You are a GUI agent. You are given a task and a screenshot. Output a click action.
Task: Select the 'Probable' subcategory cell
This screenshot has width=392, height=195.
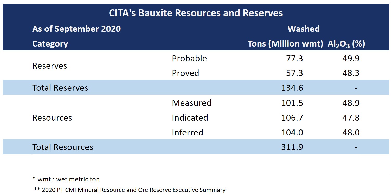click(189, 58)
